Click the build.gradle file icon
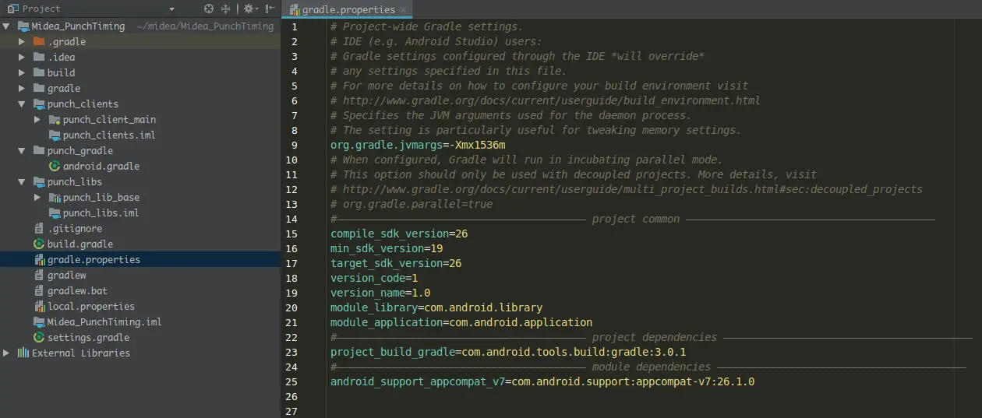 point(39,244)
